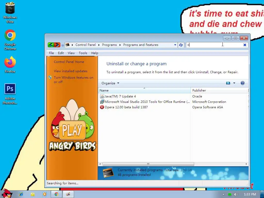
Task: Click the scroll right arrow
Action: pos(246,164)
